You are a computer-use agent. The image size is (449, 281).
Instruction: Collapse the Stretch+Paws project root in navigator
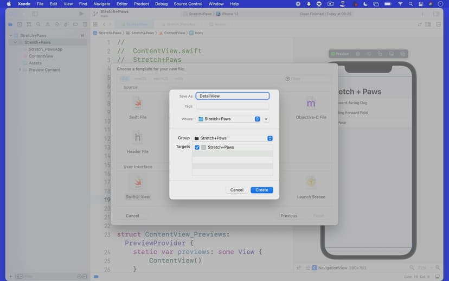click(11, 36)
